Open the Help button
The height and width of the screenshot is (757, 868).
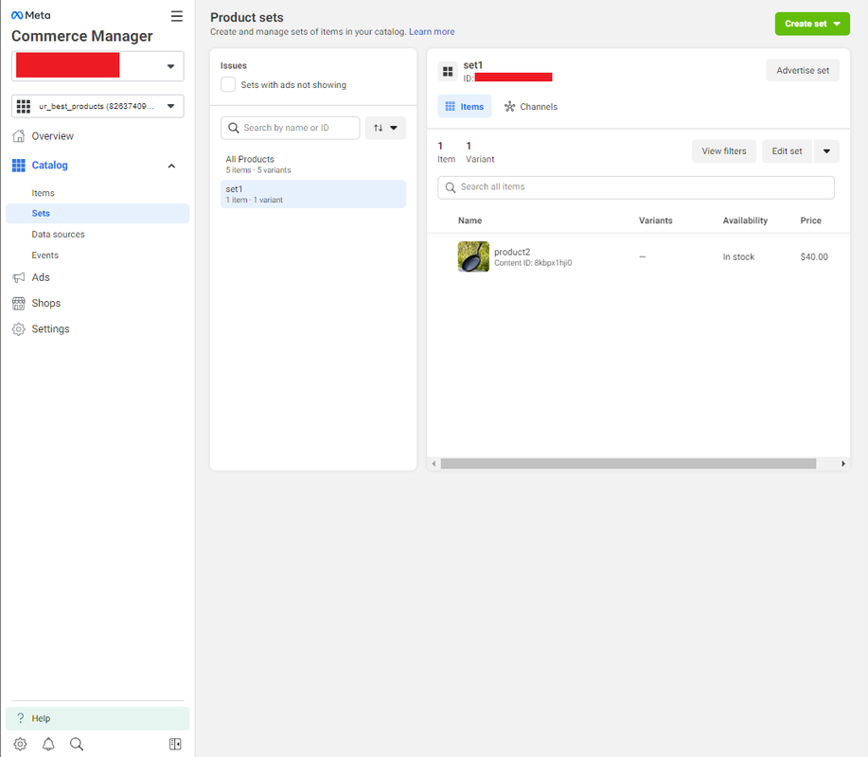(x=98, y=718)
